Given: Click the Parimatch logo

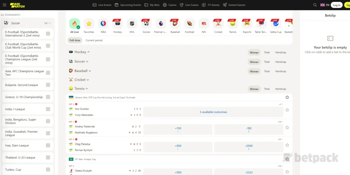Looking at the screenshot, I should tap(17, 5).
